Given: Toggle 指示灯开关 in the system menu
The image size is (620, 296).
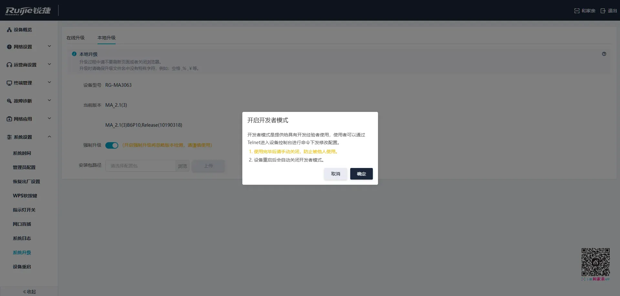Looking at the screenshot, I should tap(24, 210).
